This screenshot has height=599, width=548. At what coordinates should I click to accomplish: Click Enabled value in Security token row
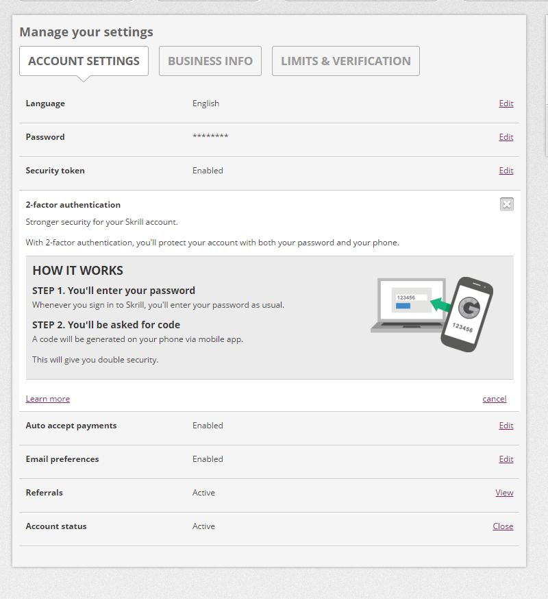click(208, 171)
